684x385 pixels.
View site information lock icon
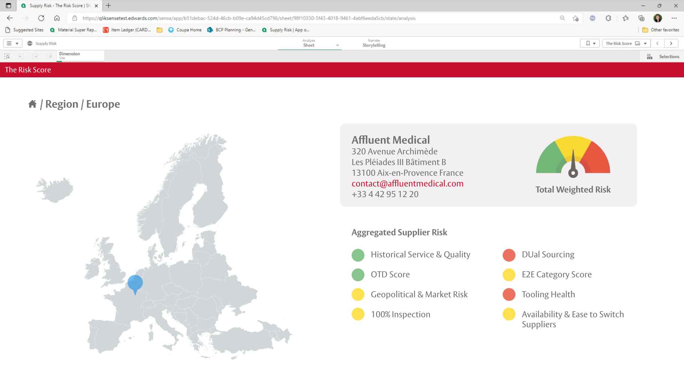(x=74, y=18)
